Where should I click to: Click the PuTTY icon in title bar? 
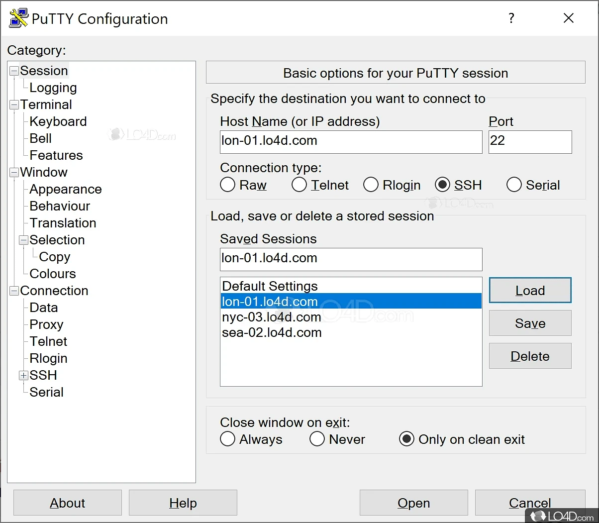pos(18,18)
